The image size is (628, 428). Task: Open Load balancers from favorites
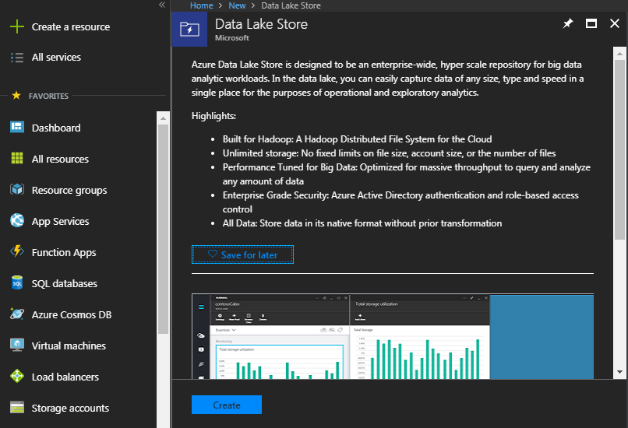coord(65,377)
